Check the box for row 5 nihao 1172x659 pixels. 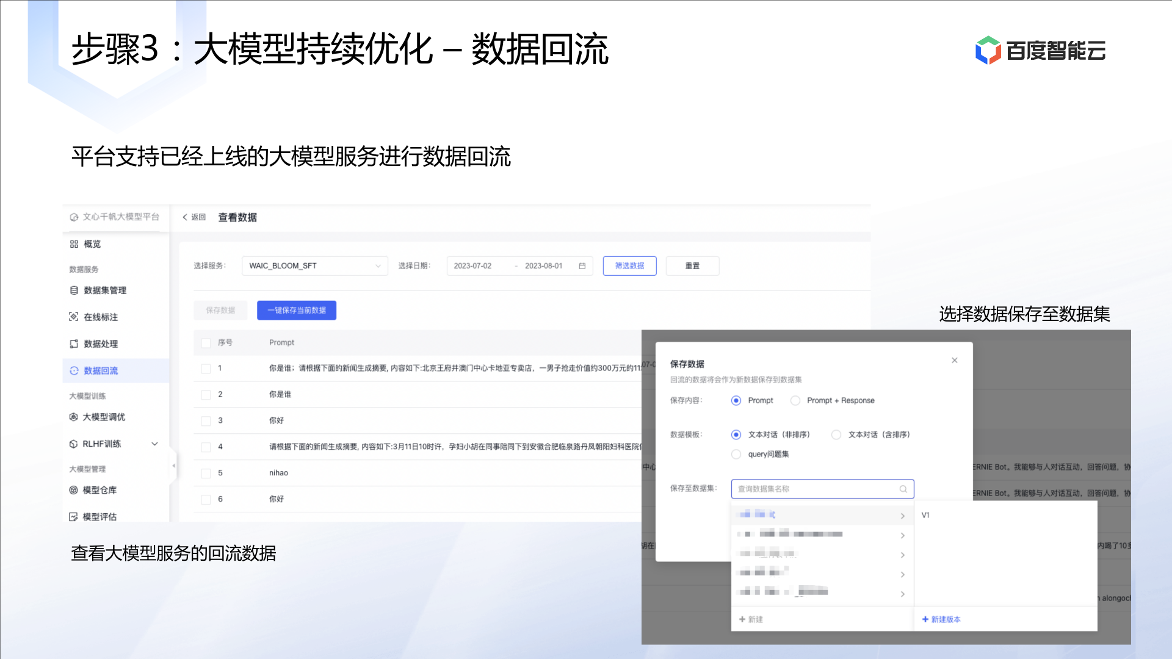point(206,474)
